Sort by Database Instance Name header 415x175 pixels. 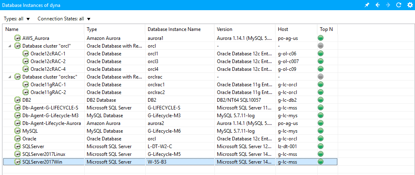pos(179,29)
